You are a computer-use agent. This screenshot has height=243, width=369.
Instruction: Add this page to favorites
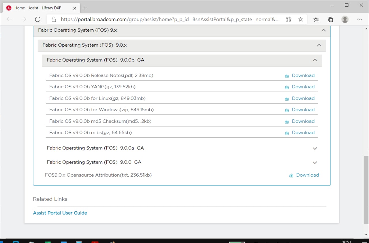[301, 19]
